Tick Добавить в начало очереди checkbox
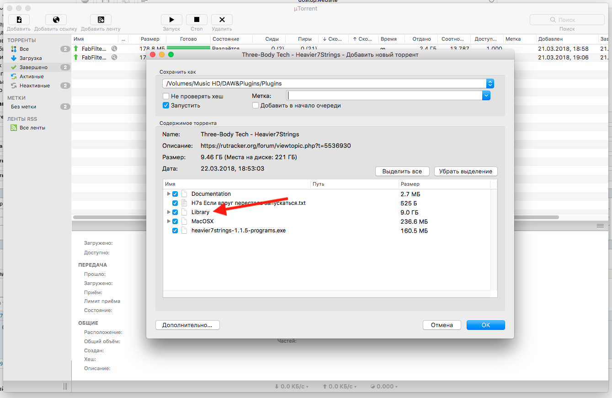 (x=255, y=106)
